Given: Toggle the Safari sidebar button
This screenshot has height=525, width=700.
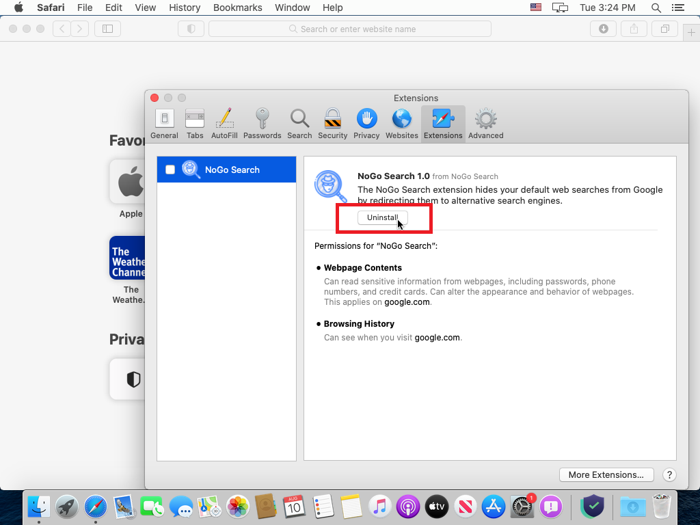Looking at the screenshot, I should [x=107, y=29].
